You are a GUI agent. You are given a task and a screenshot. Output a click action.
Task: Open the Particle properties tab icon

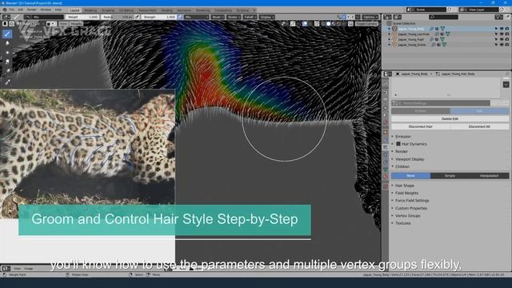click(x=386, y=147)
